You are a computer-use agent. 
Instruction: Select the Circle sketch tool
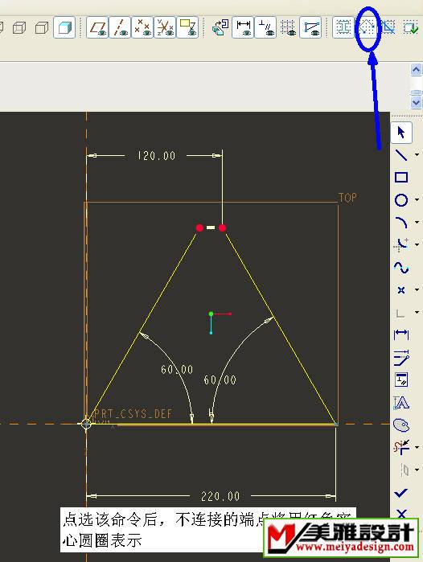401,200
